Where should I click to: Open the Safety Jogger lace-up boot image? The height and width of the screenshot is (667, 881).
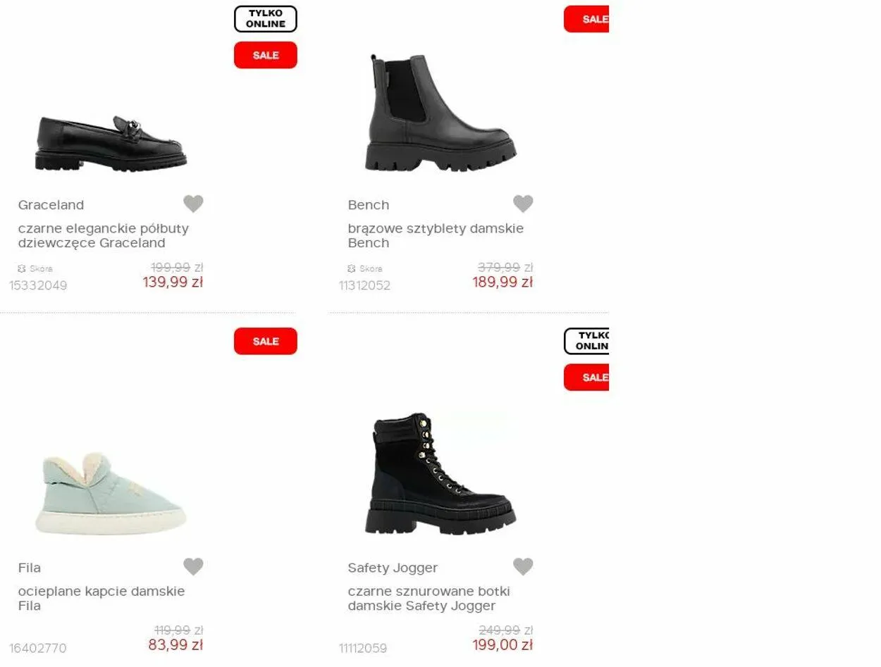440,473
